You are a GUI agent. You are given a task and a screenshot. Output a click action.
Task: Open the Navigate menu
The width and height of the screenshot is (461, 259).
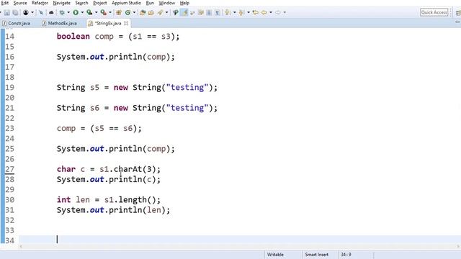tap(61, 3)
